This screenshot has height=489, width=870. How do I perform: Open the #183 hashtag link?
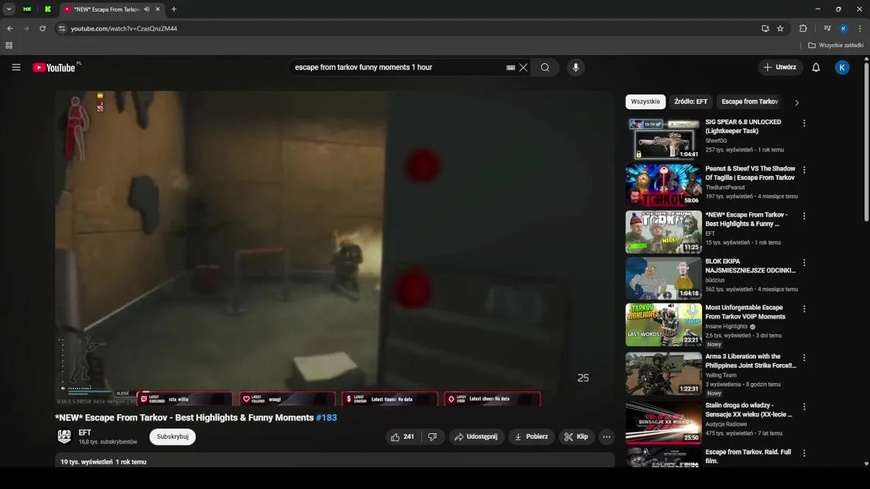click(x=326, y=418)
